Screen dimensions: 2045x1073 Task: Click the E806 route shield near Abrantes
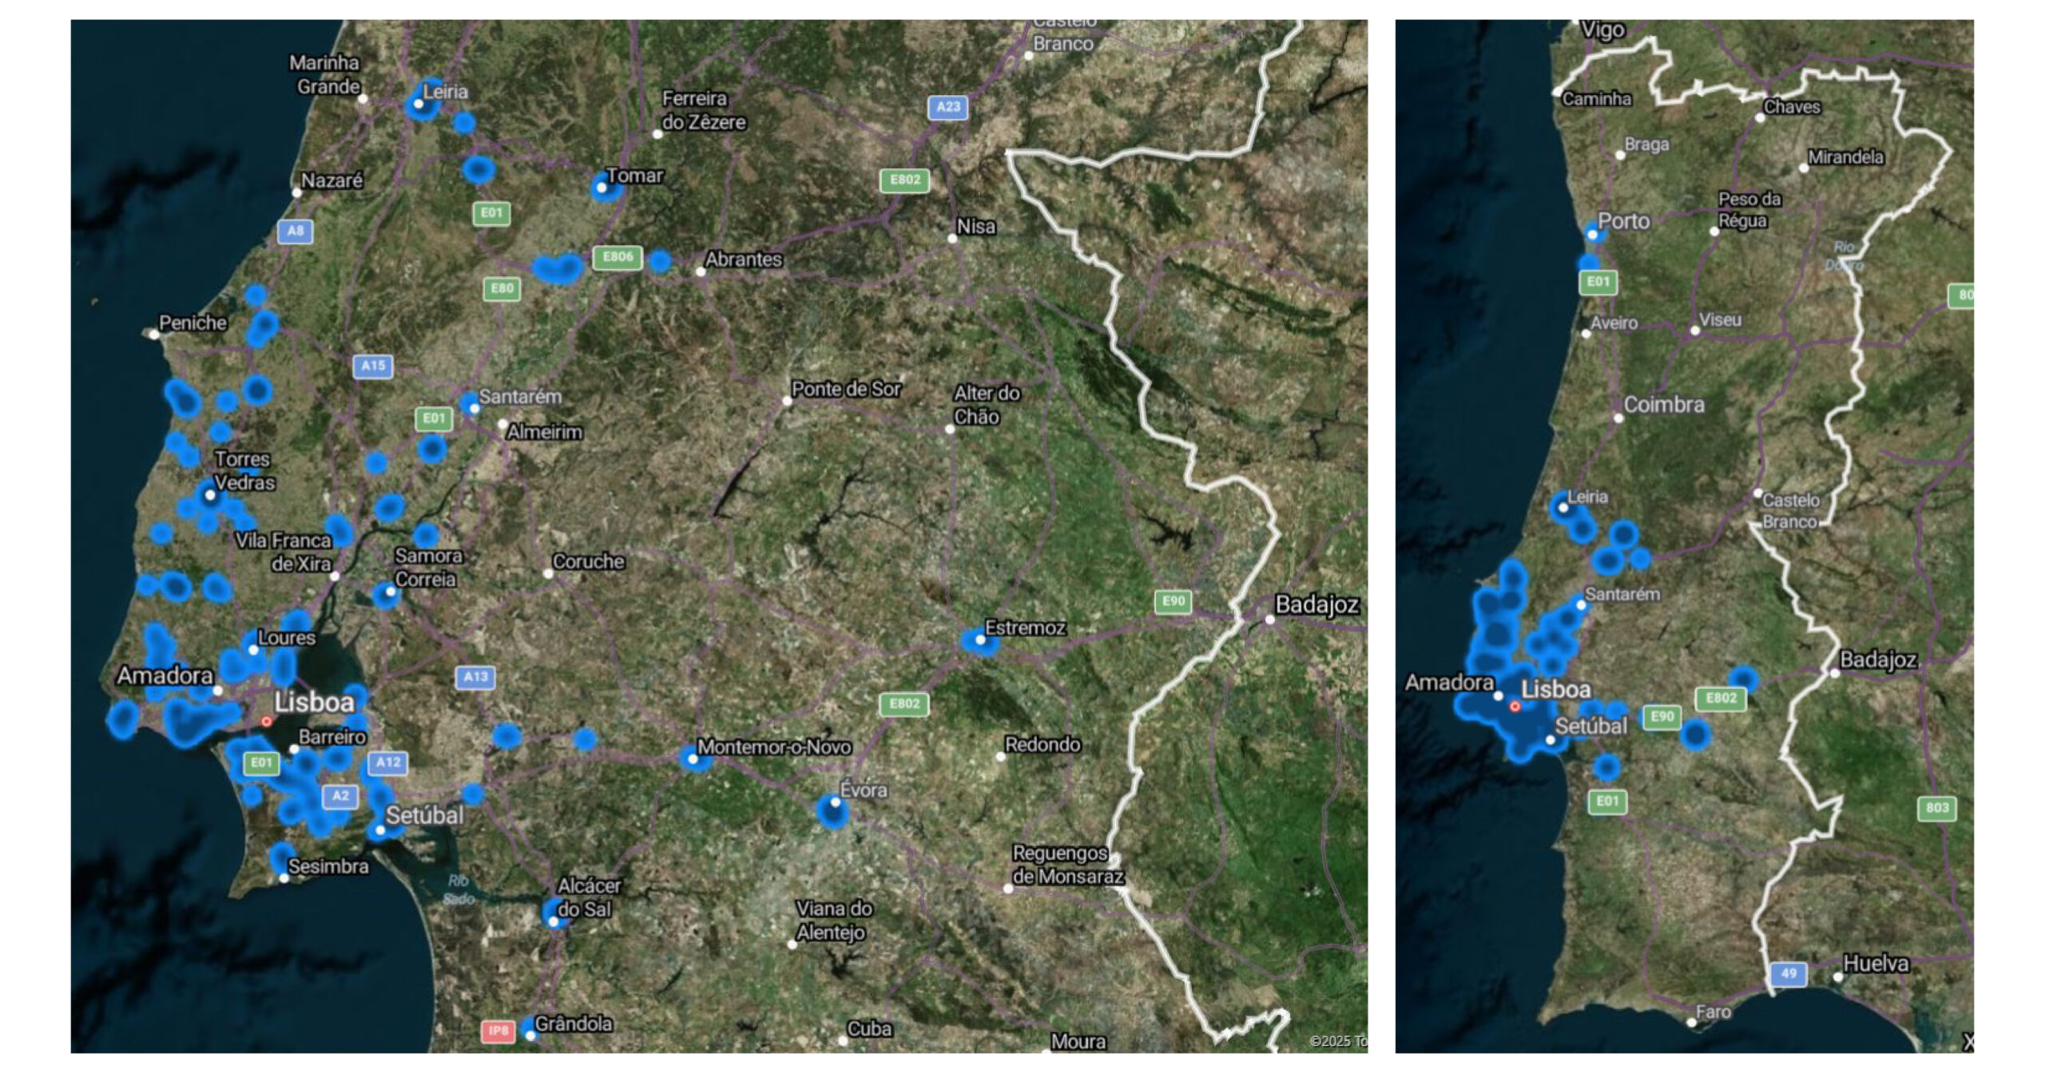point(617,257)
